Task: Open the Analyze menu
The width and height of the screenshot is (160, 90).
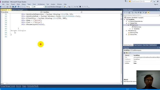Action: tap(53, 4)
